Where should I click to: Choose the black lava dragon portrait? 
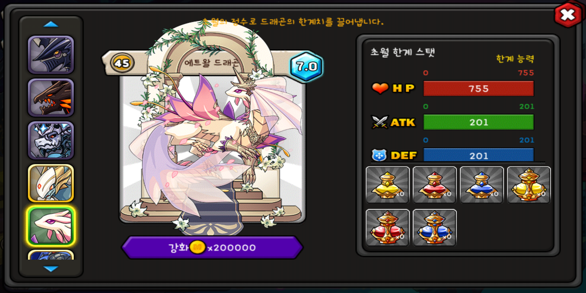(x=51, y=98)
